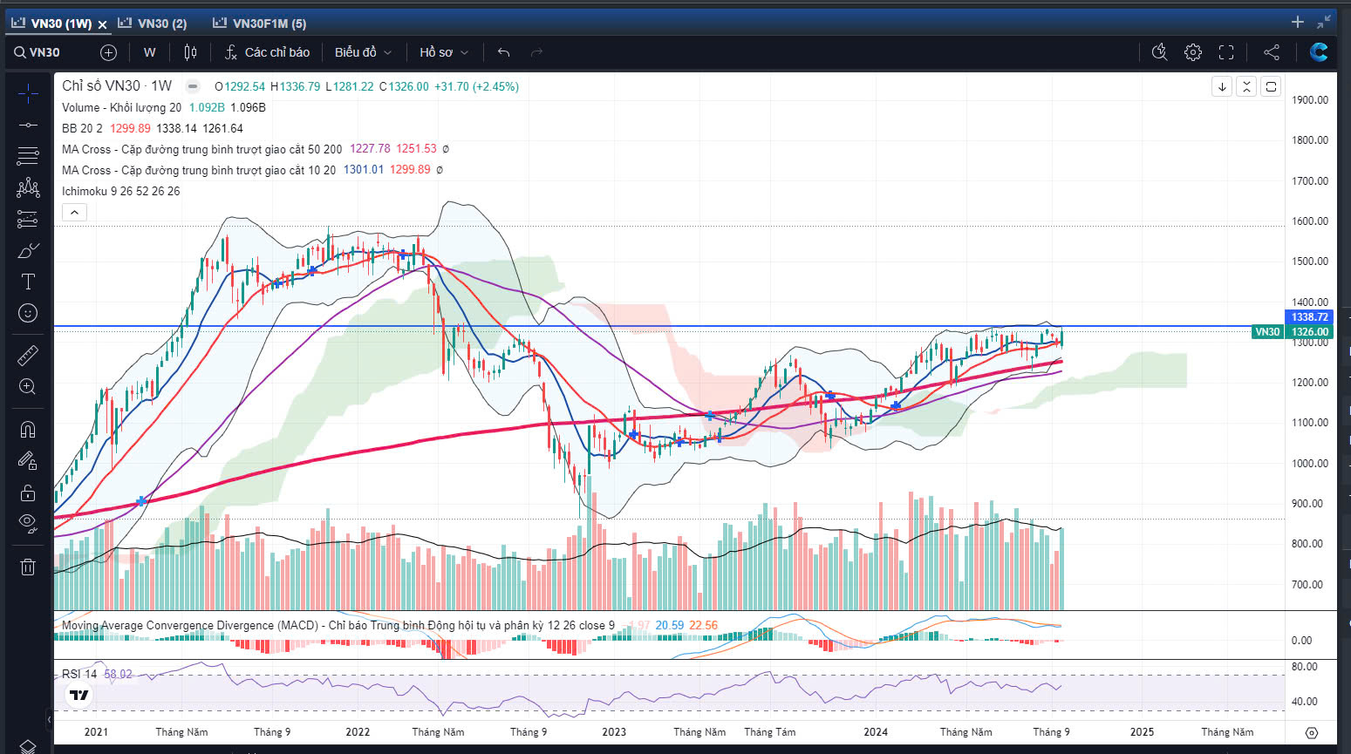Activate the zoom in tool
Screen dimensions: 1351x754
tap(28, 386)
